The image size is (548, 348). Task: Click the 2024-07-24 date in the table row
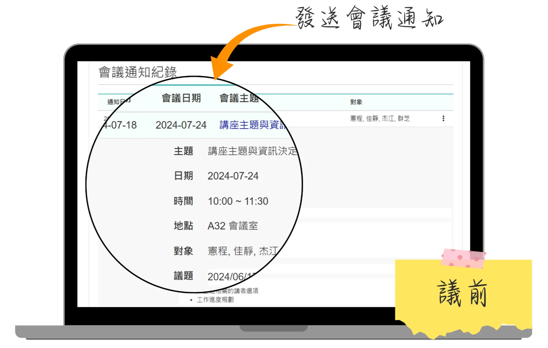(x=181, y=125)
